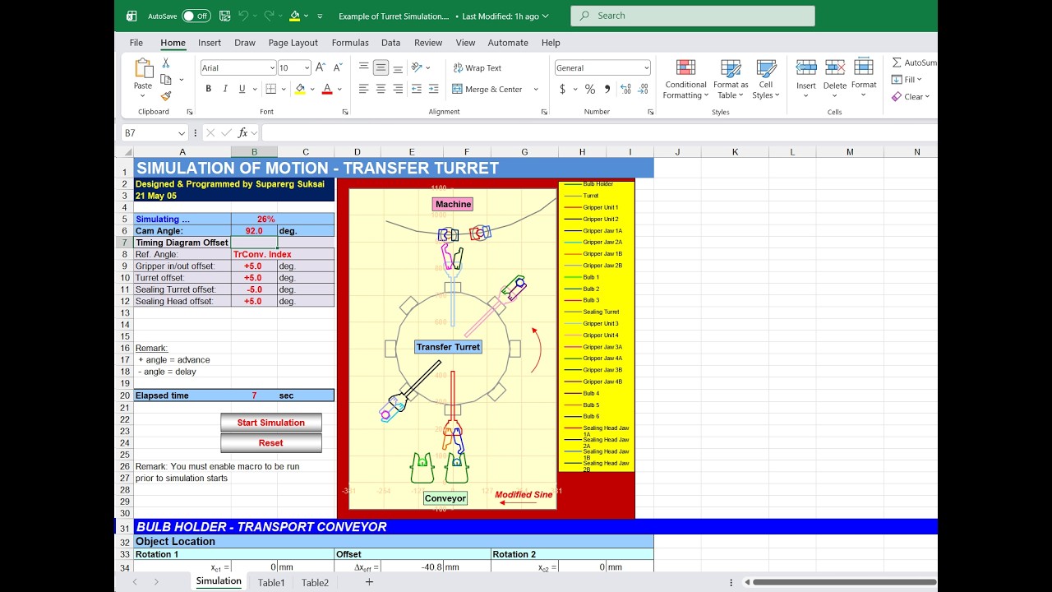The image size is (1052, 592).
Task: Switch to Data ribbon tab
Action: 391,43
